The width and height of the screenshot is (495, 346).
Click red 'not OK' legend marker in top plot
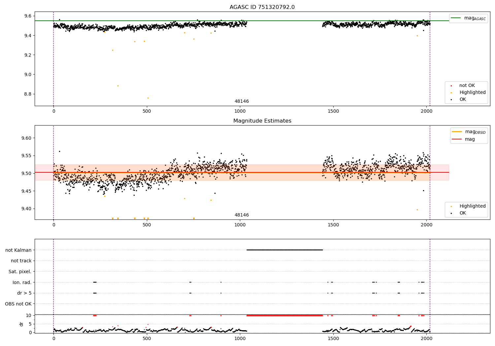451,86
